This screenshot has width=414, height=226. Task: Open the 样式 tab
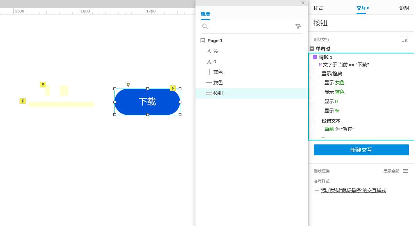[x=318, y=8]
